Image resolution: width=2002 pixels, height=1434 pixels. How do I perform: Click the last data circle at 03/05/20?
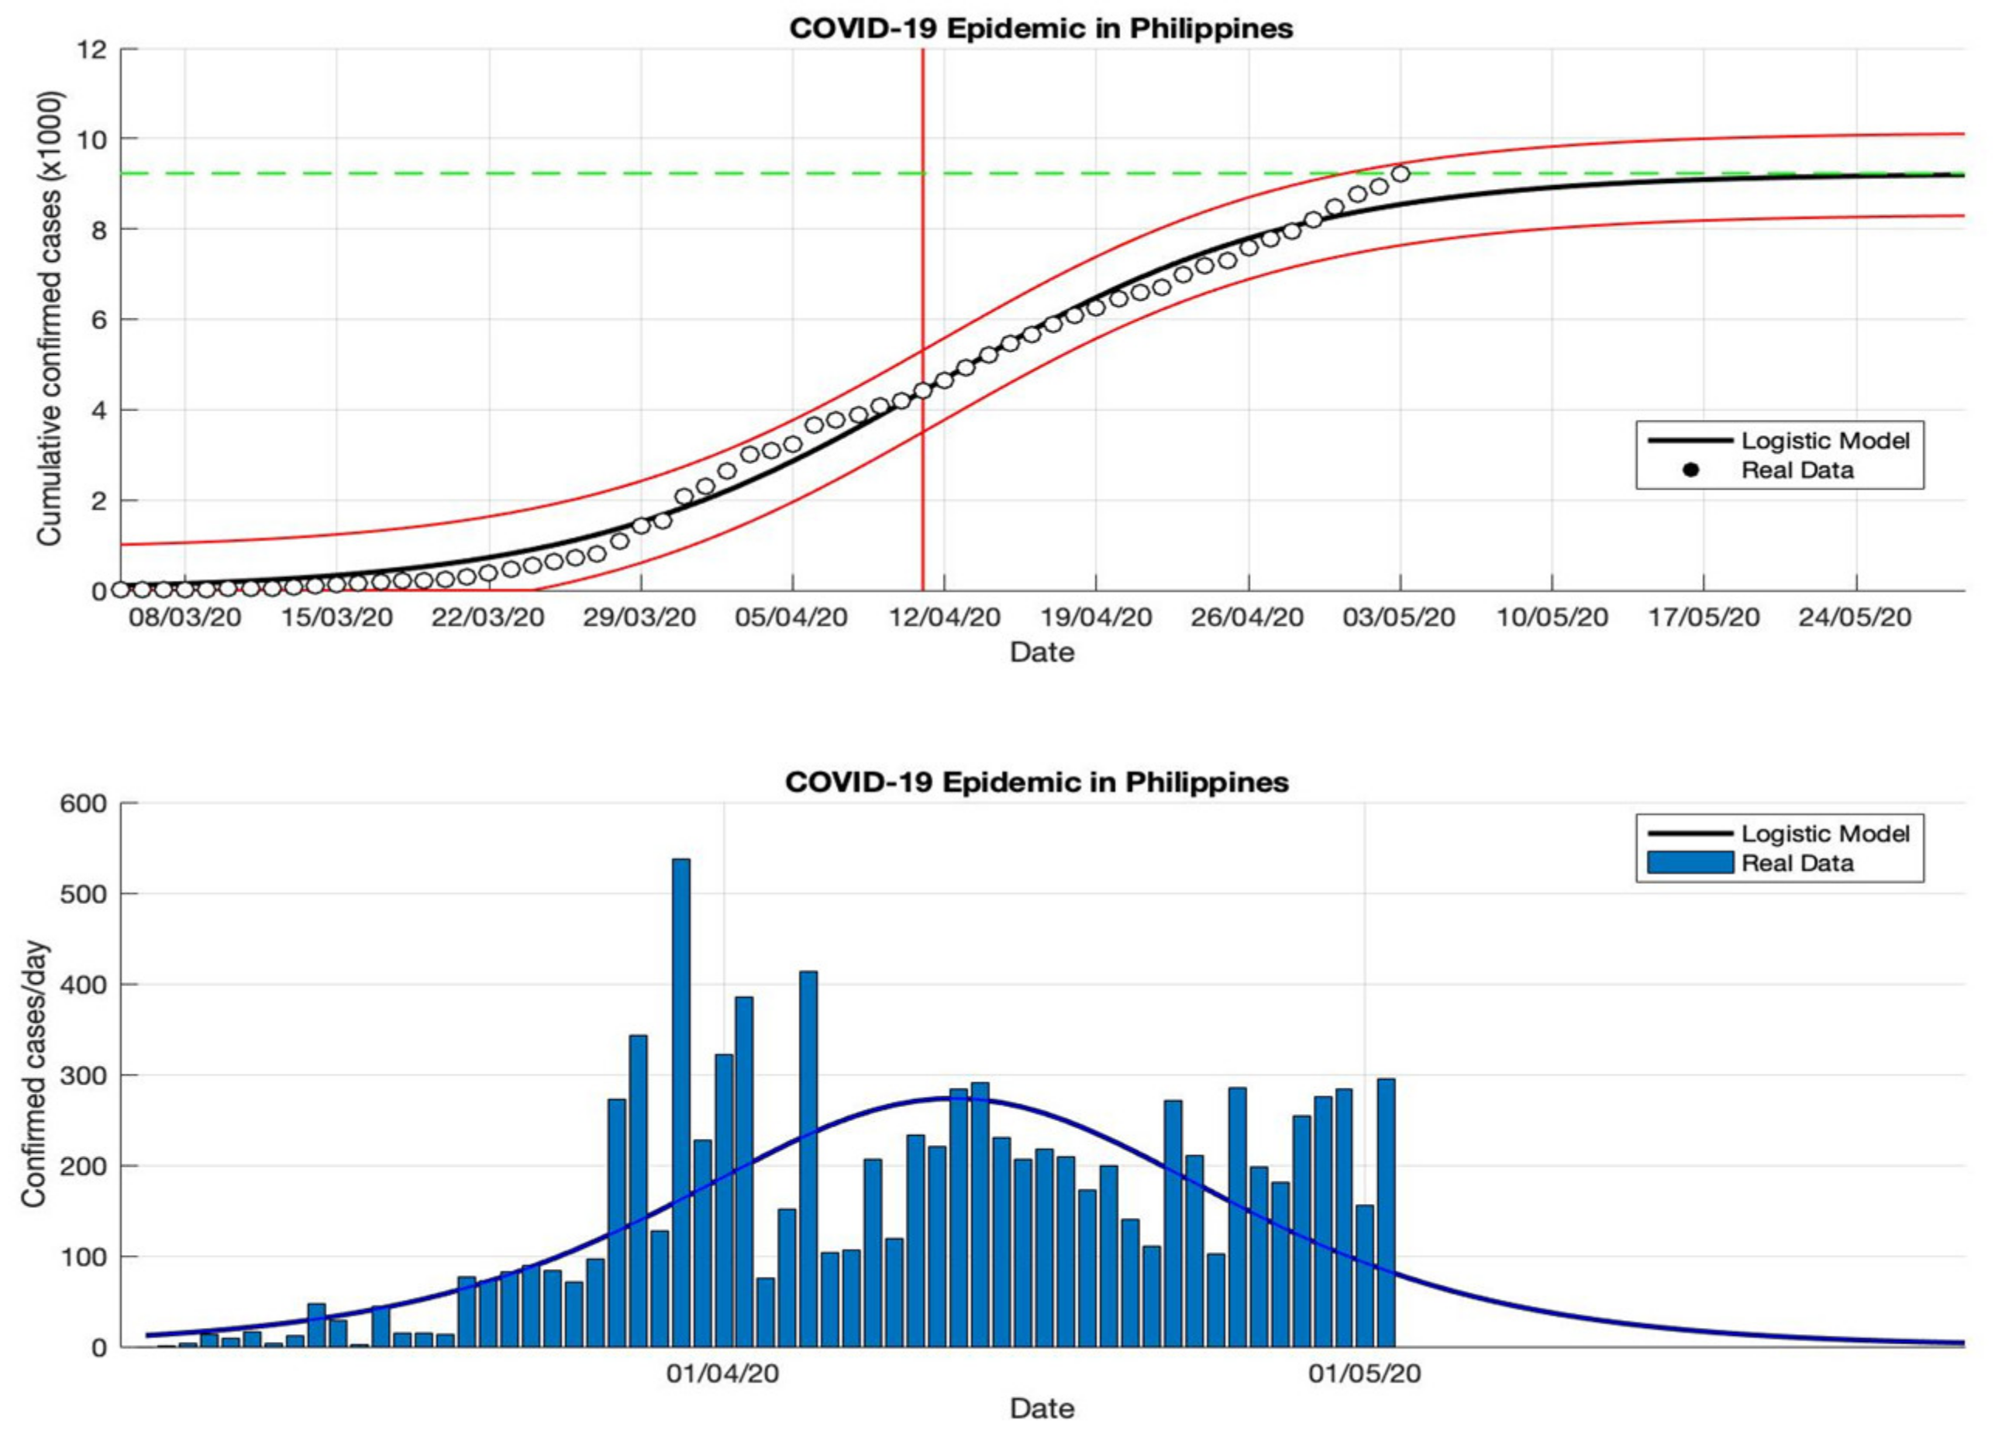[x=1400, y=174]
